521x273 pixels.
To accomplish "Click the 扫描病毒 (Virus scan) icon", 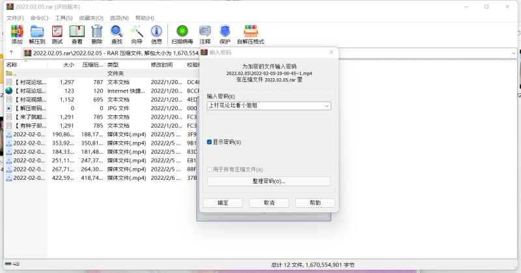I will click(182, 34).
